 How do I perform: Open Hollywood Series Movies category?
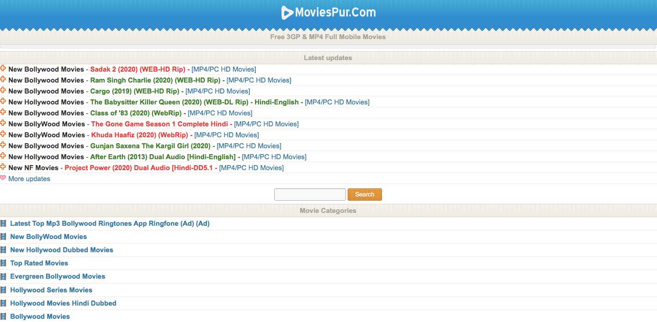51,290
